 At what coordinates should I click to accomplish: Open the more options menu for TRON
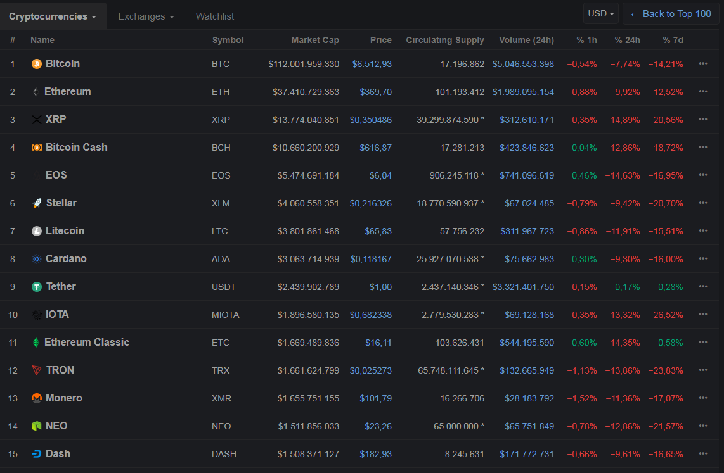pos(702,370)
